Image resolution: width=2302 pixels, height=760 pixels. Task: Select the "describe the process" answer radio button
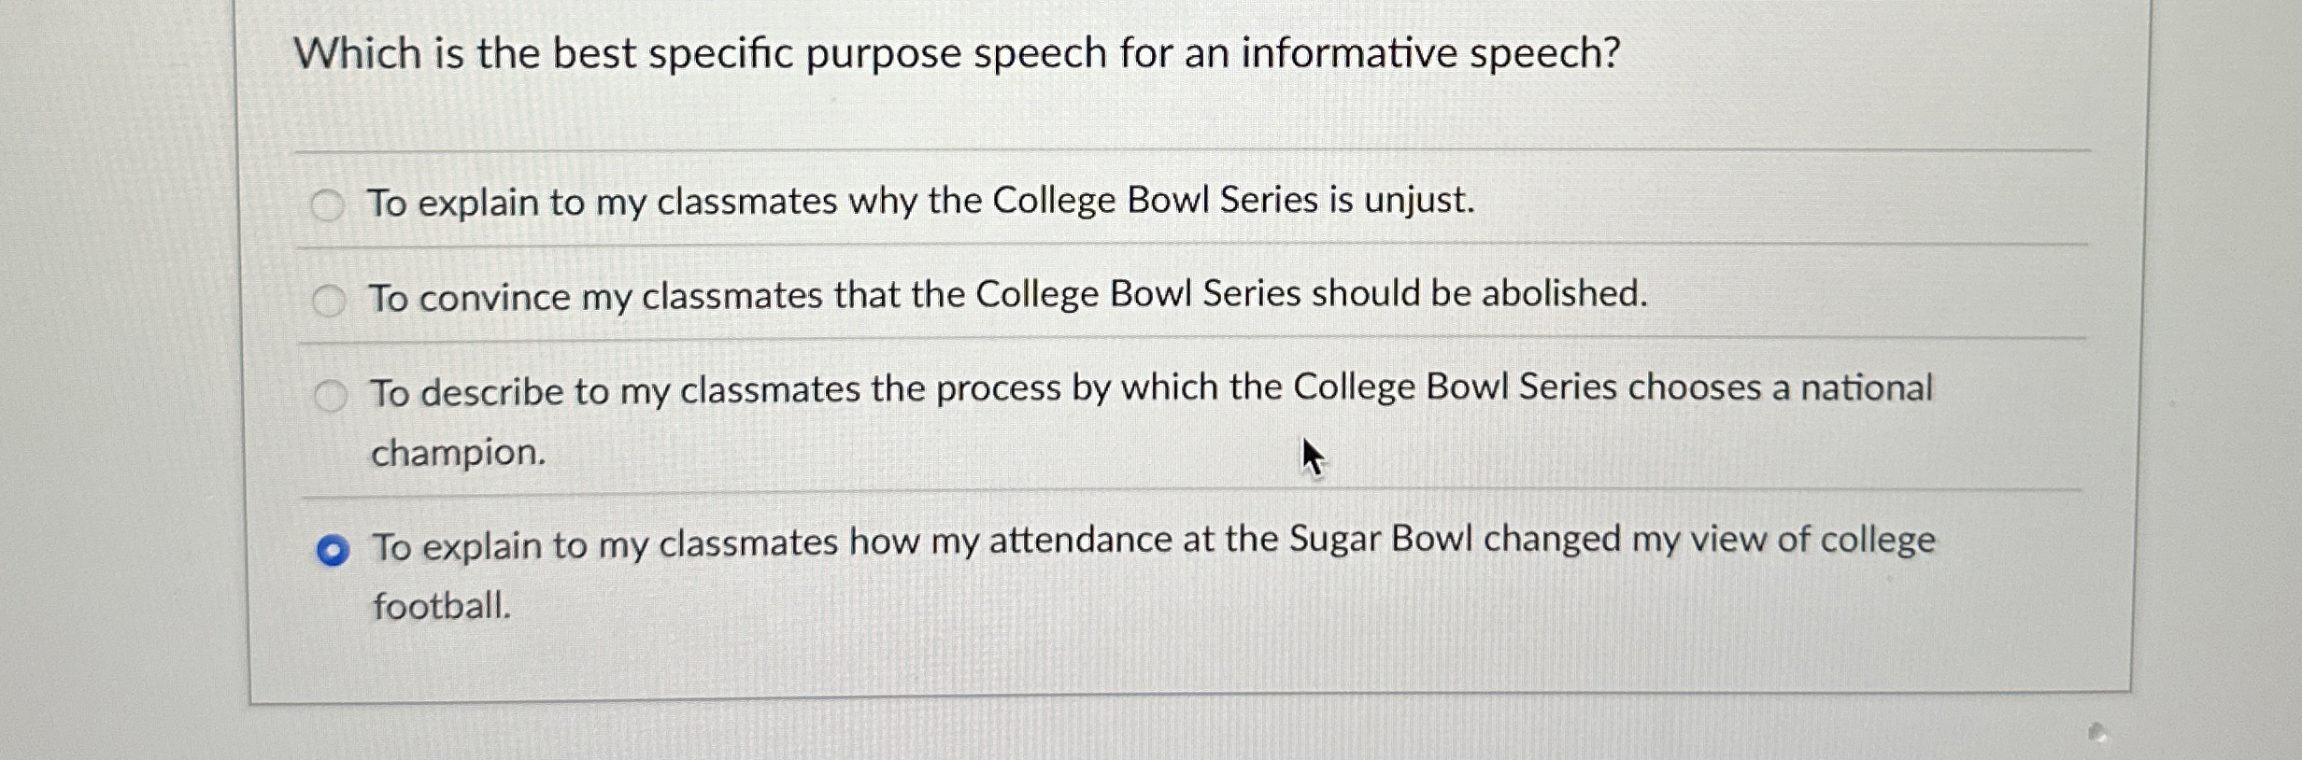328,394
